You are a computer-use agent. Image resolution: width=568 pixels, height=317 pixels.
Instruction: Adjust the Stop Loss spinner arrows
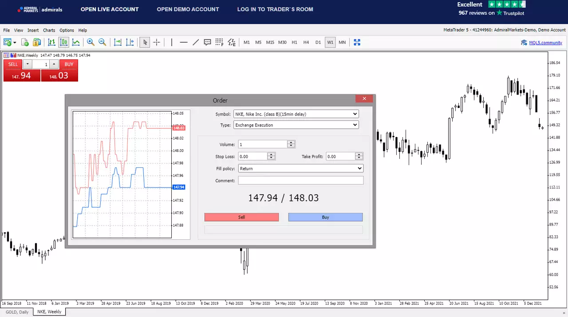(x=271, y=156)
